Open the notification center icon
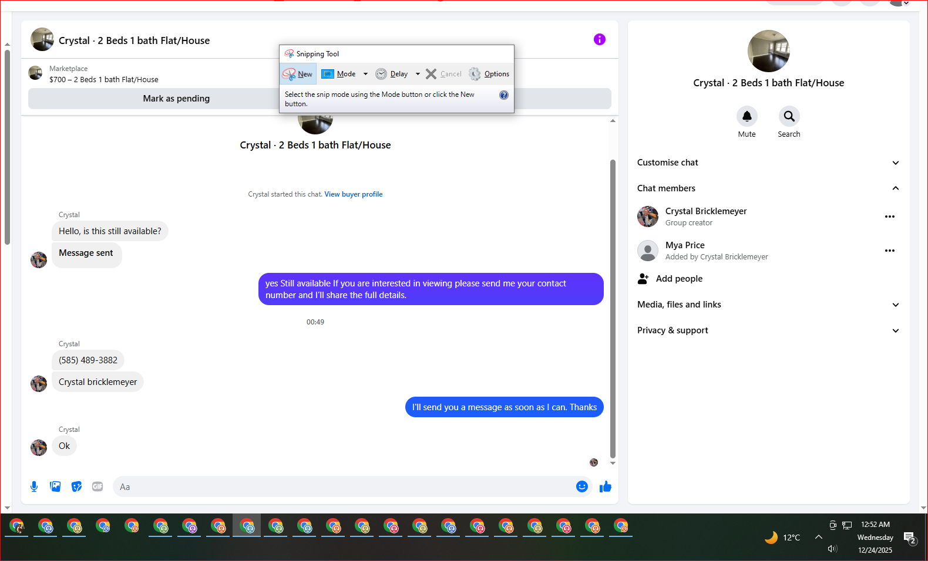Image resolution: width=928 pixels, height=561 pixels. pos(909,538)
